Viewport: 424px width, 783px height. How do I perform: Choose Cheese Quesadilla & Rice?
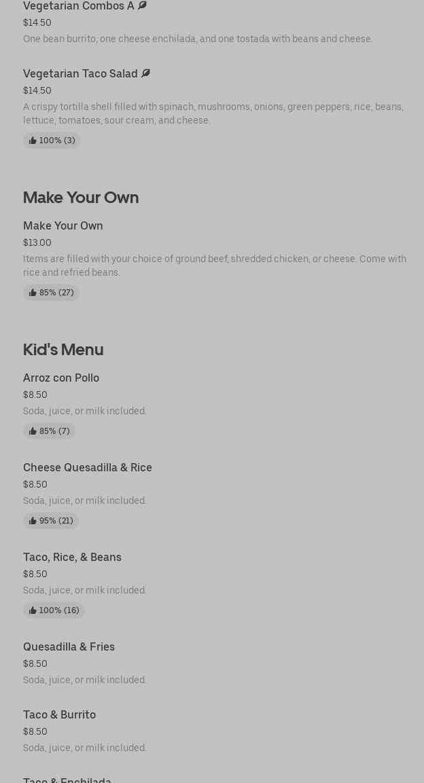pyautogui.click(x=88, y=467)
